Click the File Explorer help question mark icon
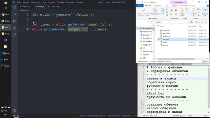Image resolution: width=210 pixels, height=118 pixels. [208, 6]
